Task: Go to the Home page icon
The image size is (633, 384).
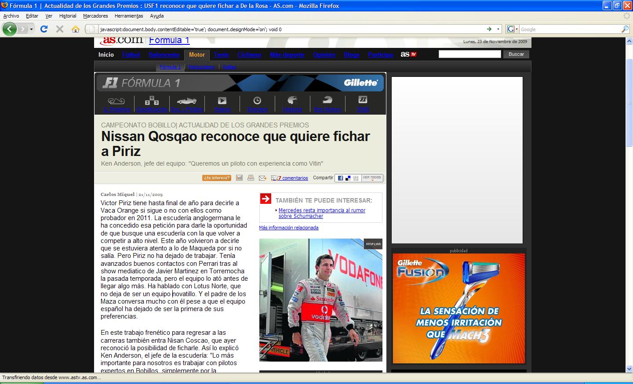Action: [x=76, y=29]
